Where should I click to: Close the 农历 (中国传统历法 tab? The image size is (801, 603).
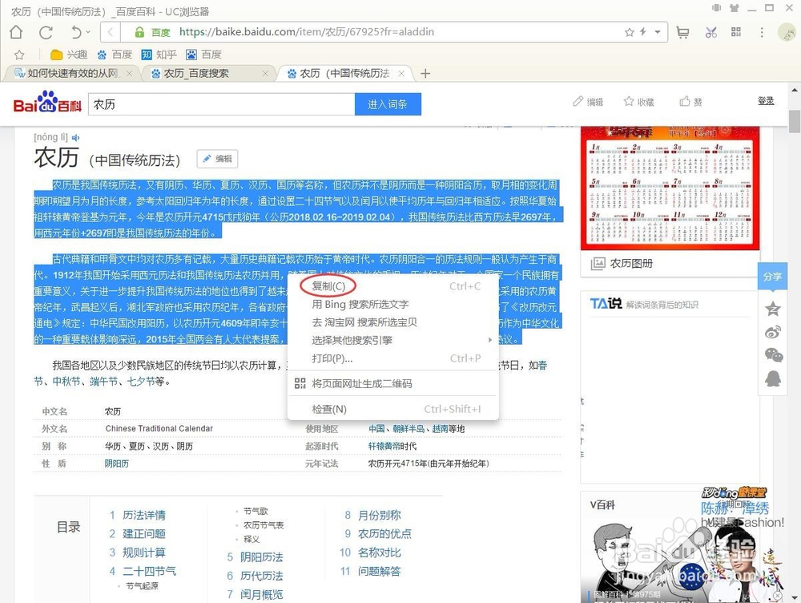tap(401, 74)
